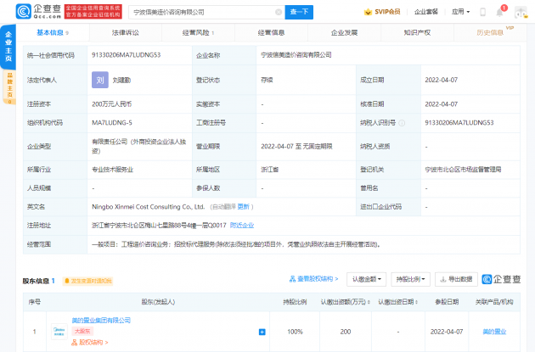Select 品牌主页 side tab
Screen dimensions: 535x352
coord(9,87)
